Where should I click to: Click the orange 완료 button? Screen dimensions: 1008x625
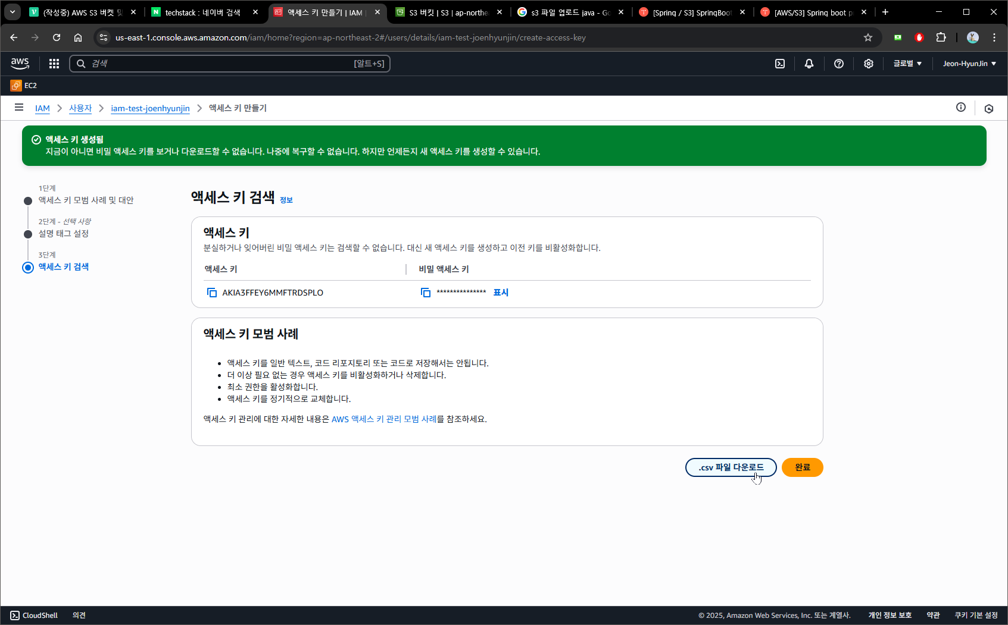pyautogui.click(x=803, y=467)
